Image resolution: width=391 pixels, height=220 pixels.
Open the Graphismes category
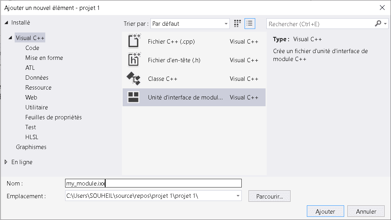[31, 147]
